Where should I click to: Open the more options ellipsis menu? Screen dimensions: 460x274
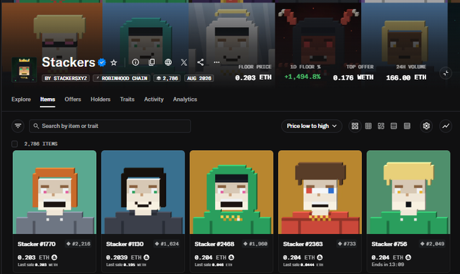[x=216, y=62]
